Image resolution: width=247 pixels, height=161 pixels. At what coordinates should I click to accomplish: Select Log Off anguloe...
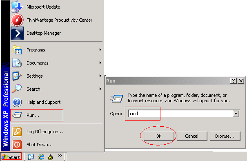click(57, 132)
